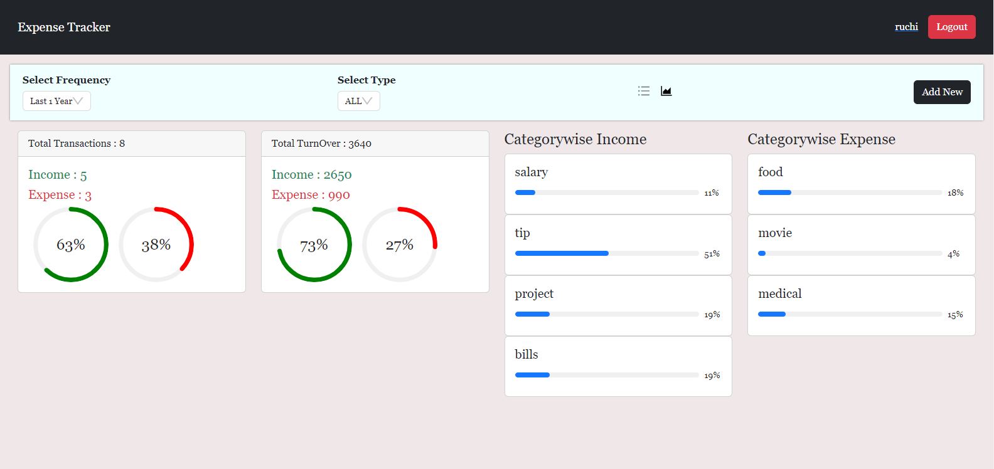Click the 63% income transactions circle

tap(71, 245)
